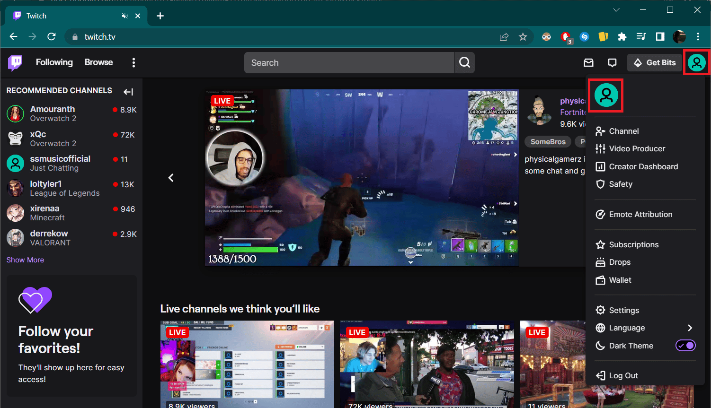Reload the page in Chrome
711x408 pixels.
pyautogui.click(x=52, y=36)
